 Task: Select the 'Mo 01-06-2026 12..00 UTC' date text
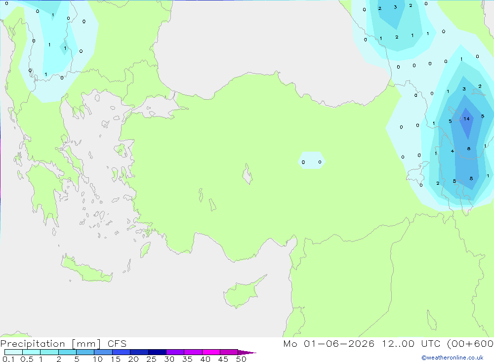pyautogui.click(x=362, y=343)
